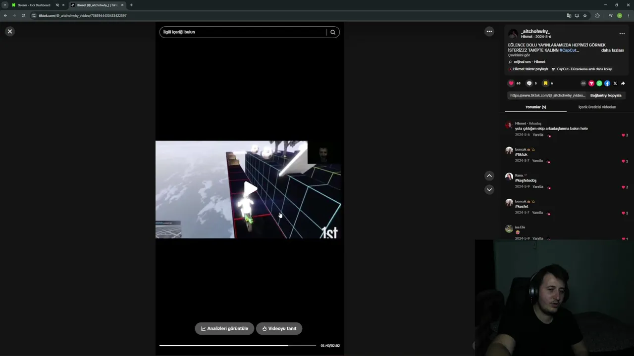Reply to the #tiktok comment

[538, 161]
